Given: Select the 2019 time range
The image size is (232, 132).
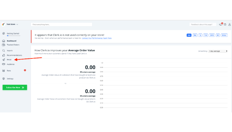Looking at the screenshot, I should (212, 35).
